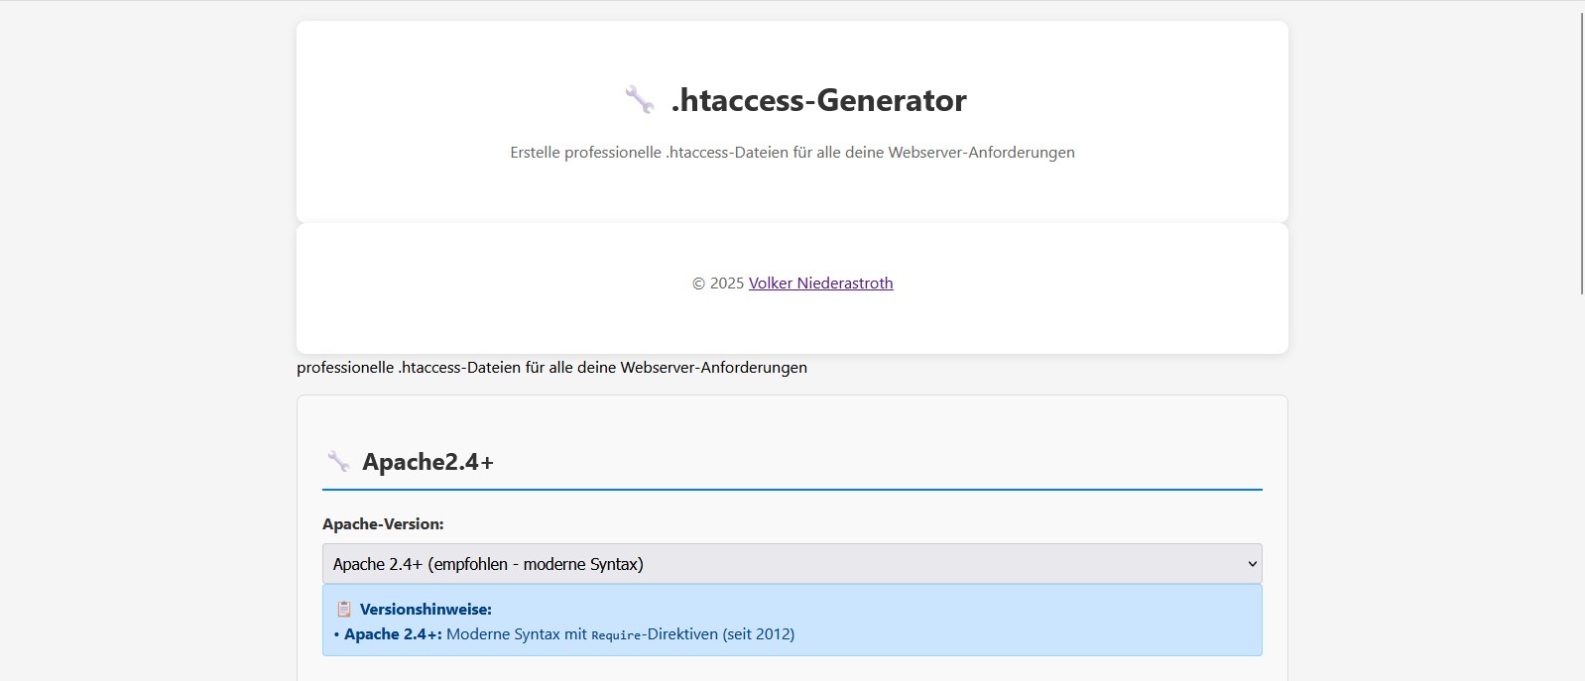Click the 'Moderne Syntax mit' note text
The height and width of the screenshot is (681, 1585).
516,634
